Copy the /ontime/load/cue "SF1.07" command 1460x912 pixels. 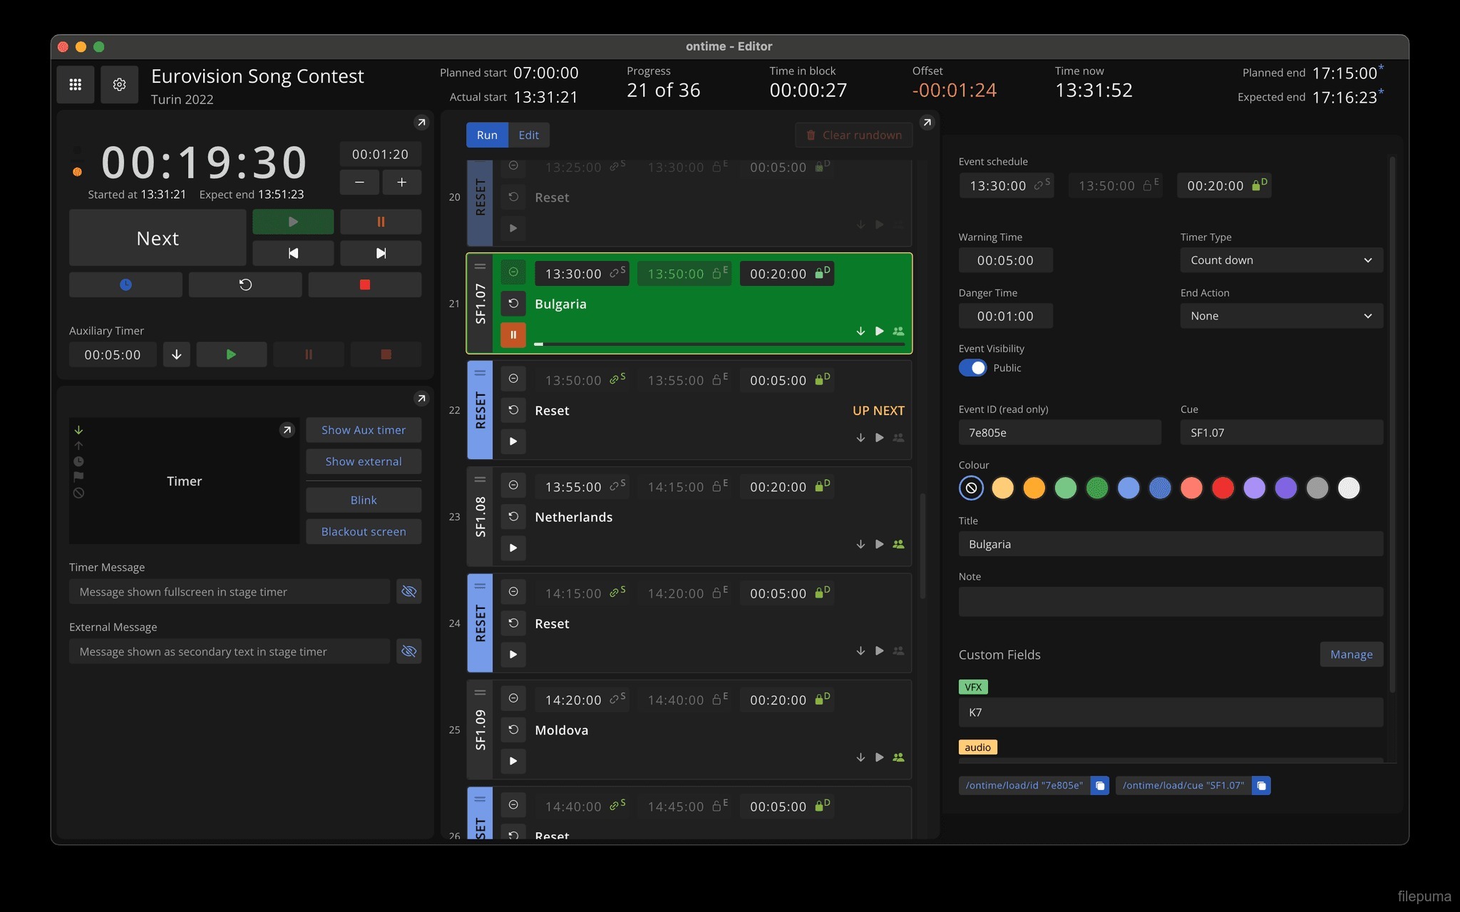click(x=1261, y=786)
